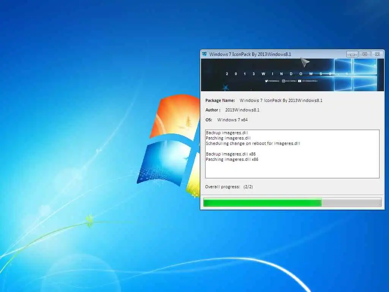Click the log line 'Backup imageres.dll x86'
389x292 pixels.
point(231,154)
